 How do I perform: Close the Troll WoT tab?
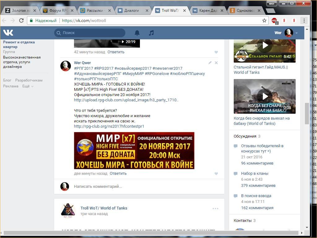pyautogui.click(x=185, y=11)
